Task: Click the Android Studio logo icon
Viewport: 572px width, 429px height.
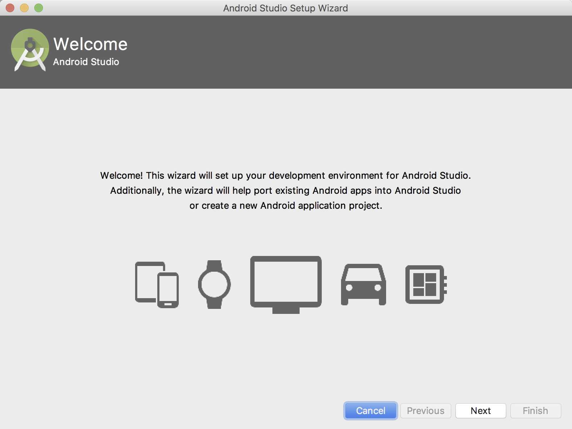Action: coord(30,50)
